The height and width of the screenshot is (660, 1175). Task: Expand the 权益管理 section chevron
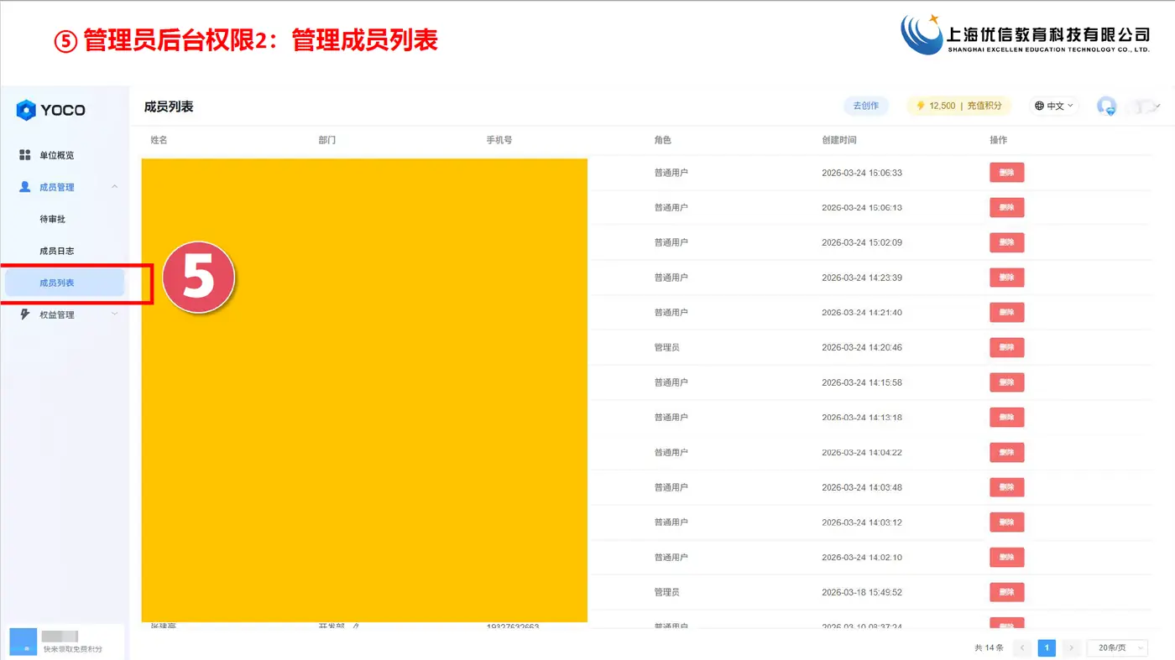click(115, 314)
